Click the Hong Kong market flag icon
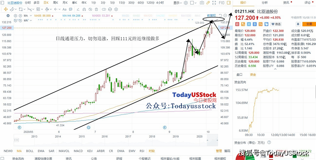316x160 pixels. coord(237,24)
